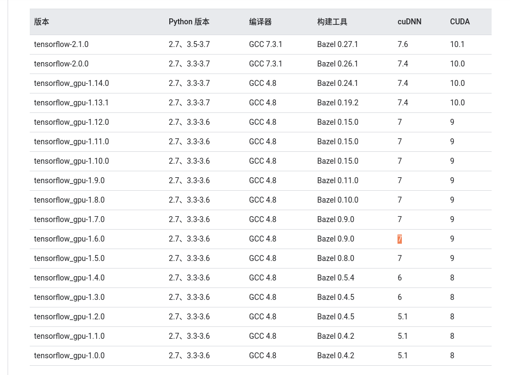The width and height of the screenshot is (510, 375).
Task: Click the Bazel 0.8.0 cell
Action: (x=335, y=258)
